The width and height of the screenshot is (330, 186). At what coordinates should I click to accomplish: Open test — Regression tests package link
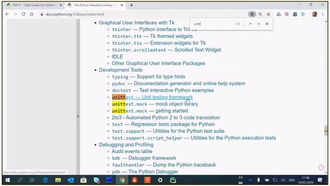coord(163,124)
